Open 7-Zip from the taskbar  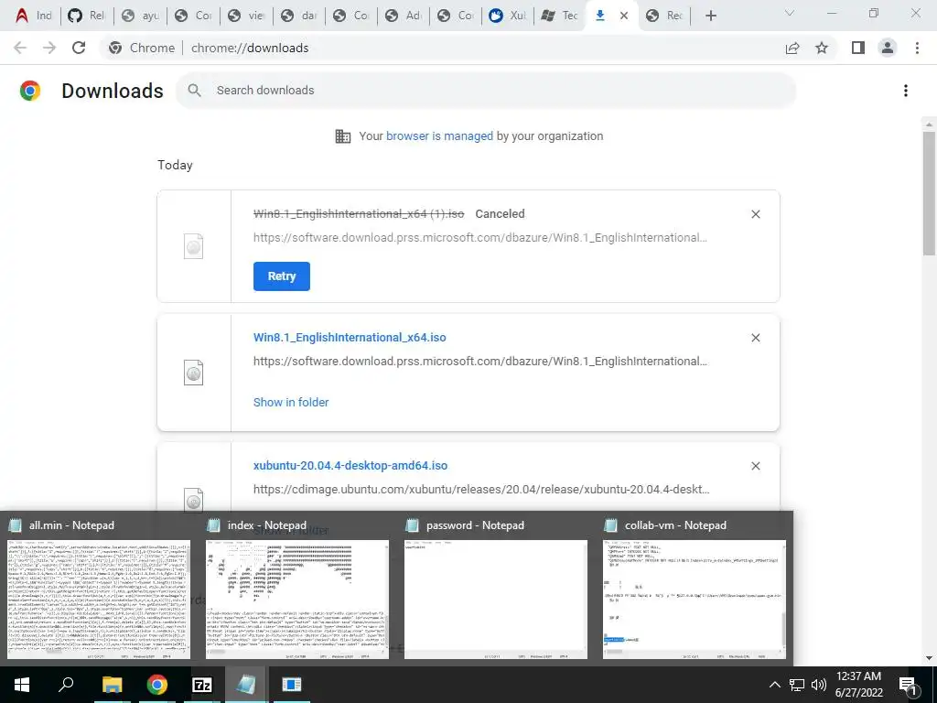point(202,685)
